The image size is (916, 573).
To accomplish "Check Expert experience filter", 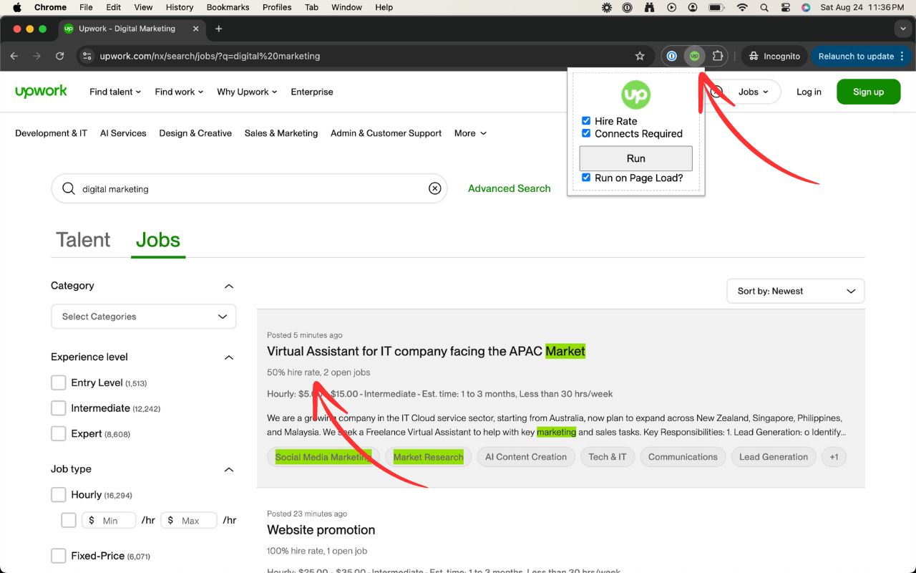I will 59,433.
